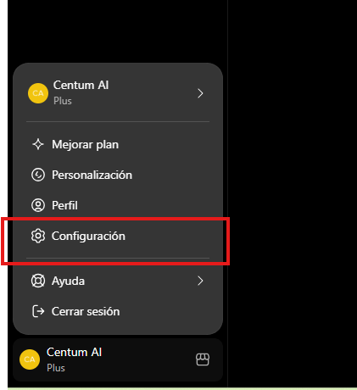Click the yellow CA avatar in the menu header
Viewport: 357px width, 390px height.
tap(38, 93)
